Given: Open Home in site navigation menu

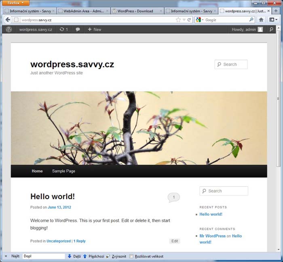Looking at the screenshot, I should click(x=37, y=171).
